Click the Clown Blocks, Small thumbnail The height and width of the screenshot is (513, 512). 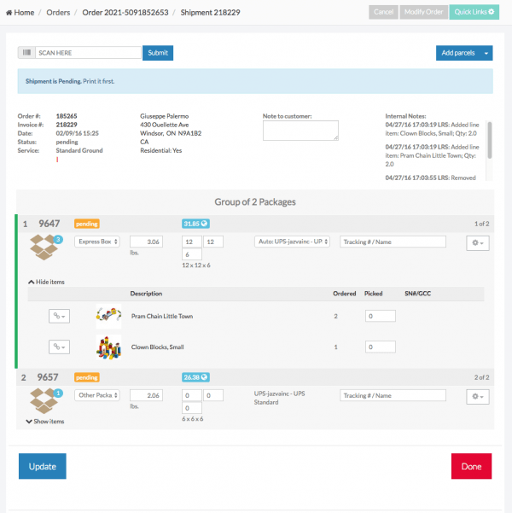(108, 347)
